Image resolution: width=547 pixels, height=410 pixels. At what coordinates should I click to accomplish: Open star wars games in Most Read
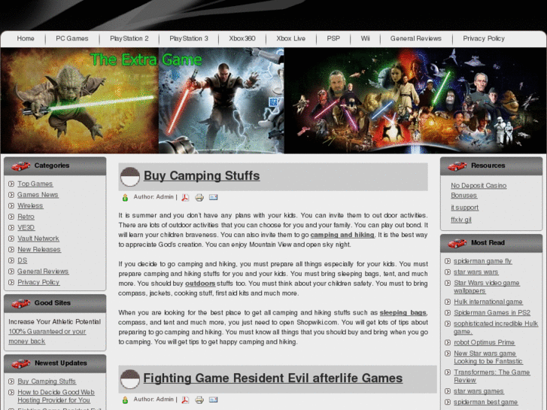[479, 391]
